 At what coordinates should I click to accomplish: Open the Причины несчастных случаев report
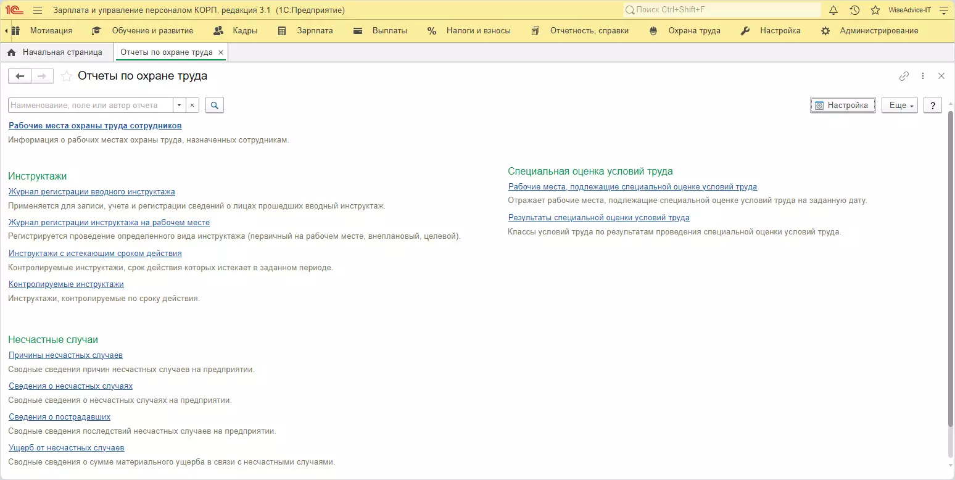(65, 355)
